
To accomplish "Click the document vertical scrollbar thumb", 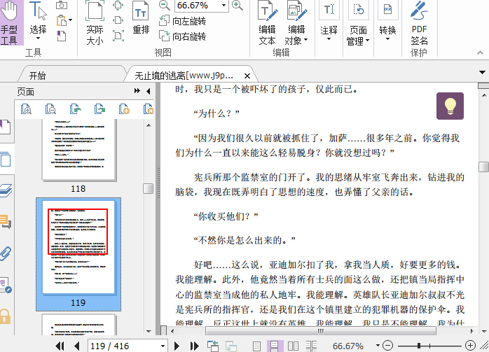I will [483, 167].
